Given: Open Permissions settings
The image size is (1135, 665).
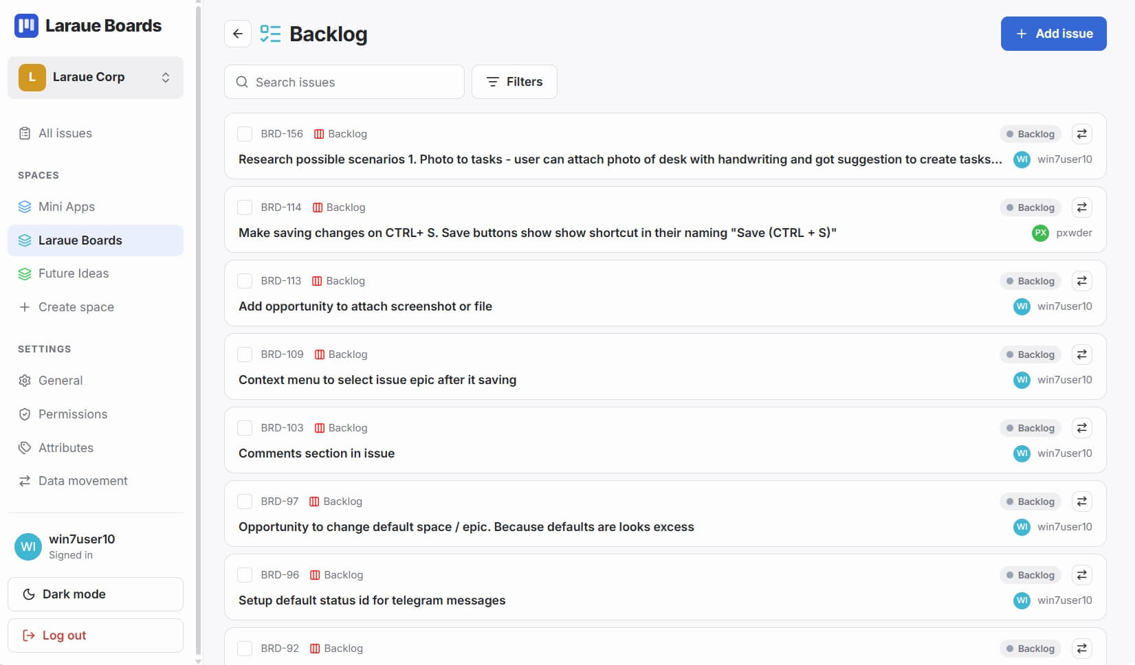Looking at the screenshot, I should click(x=96, y=414).
